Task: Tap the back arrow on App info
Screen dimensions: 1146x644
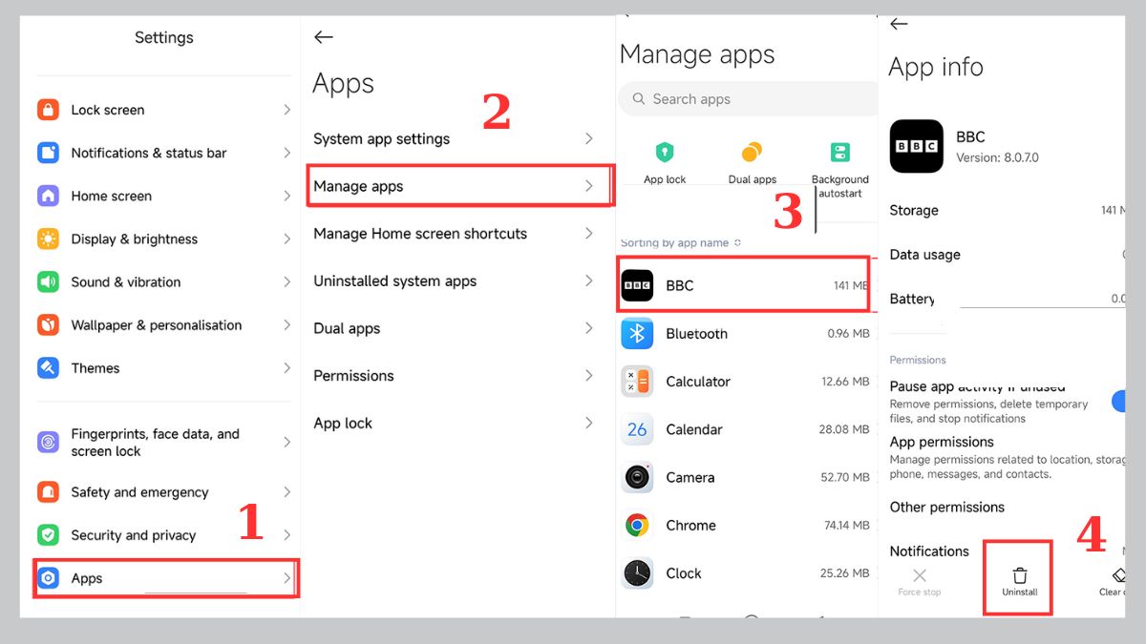Action: tap(898, 24)
